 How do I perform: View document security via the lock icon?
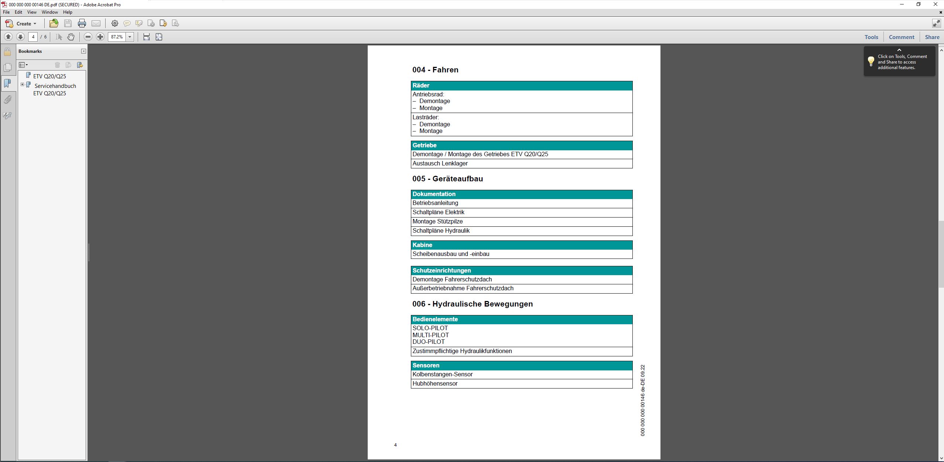pos(7,51)
